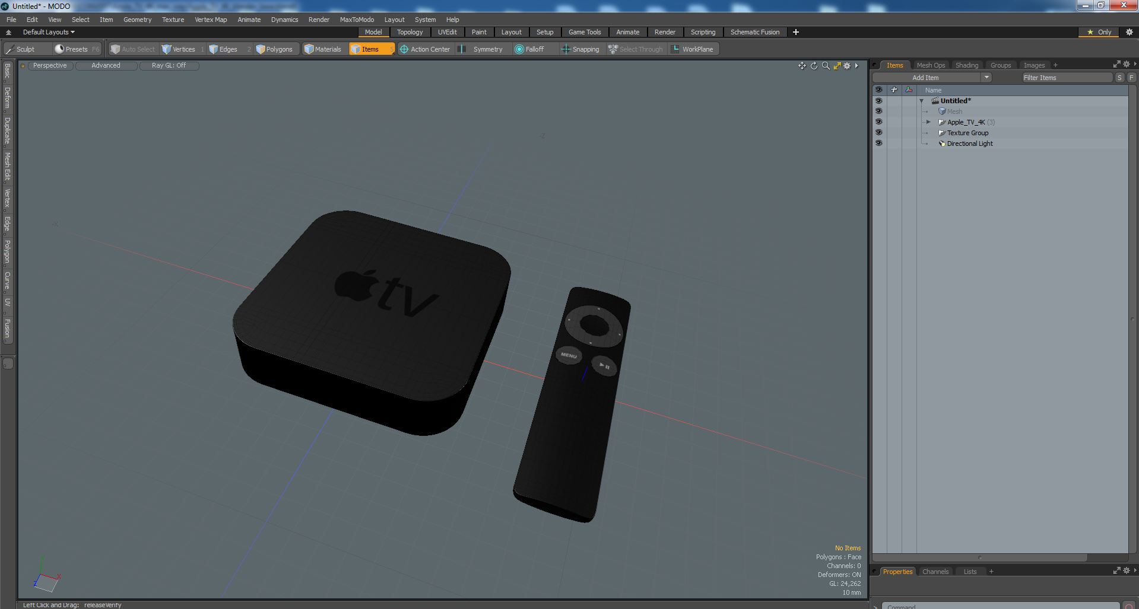Maximize the viewport with expand icon
This screenshot has width=1139, height=609.
coord(837,66)
